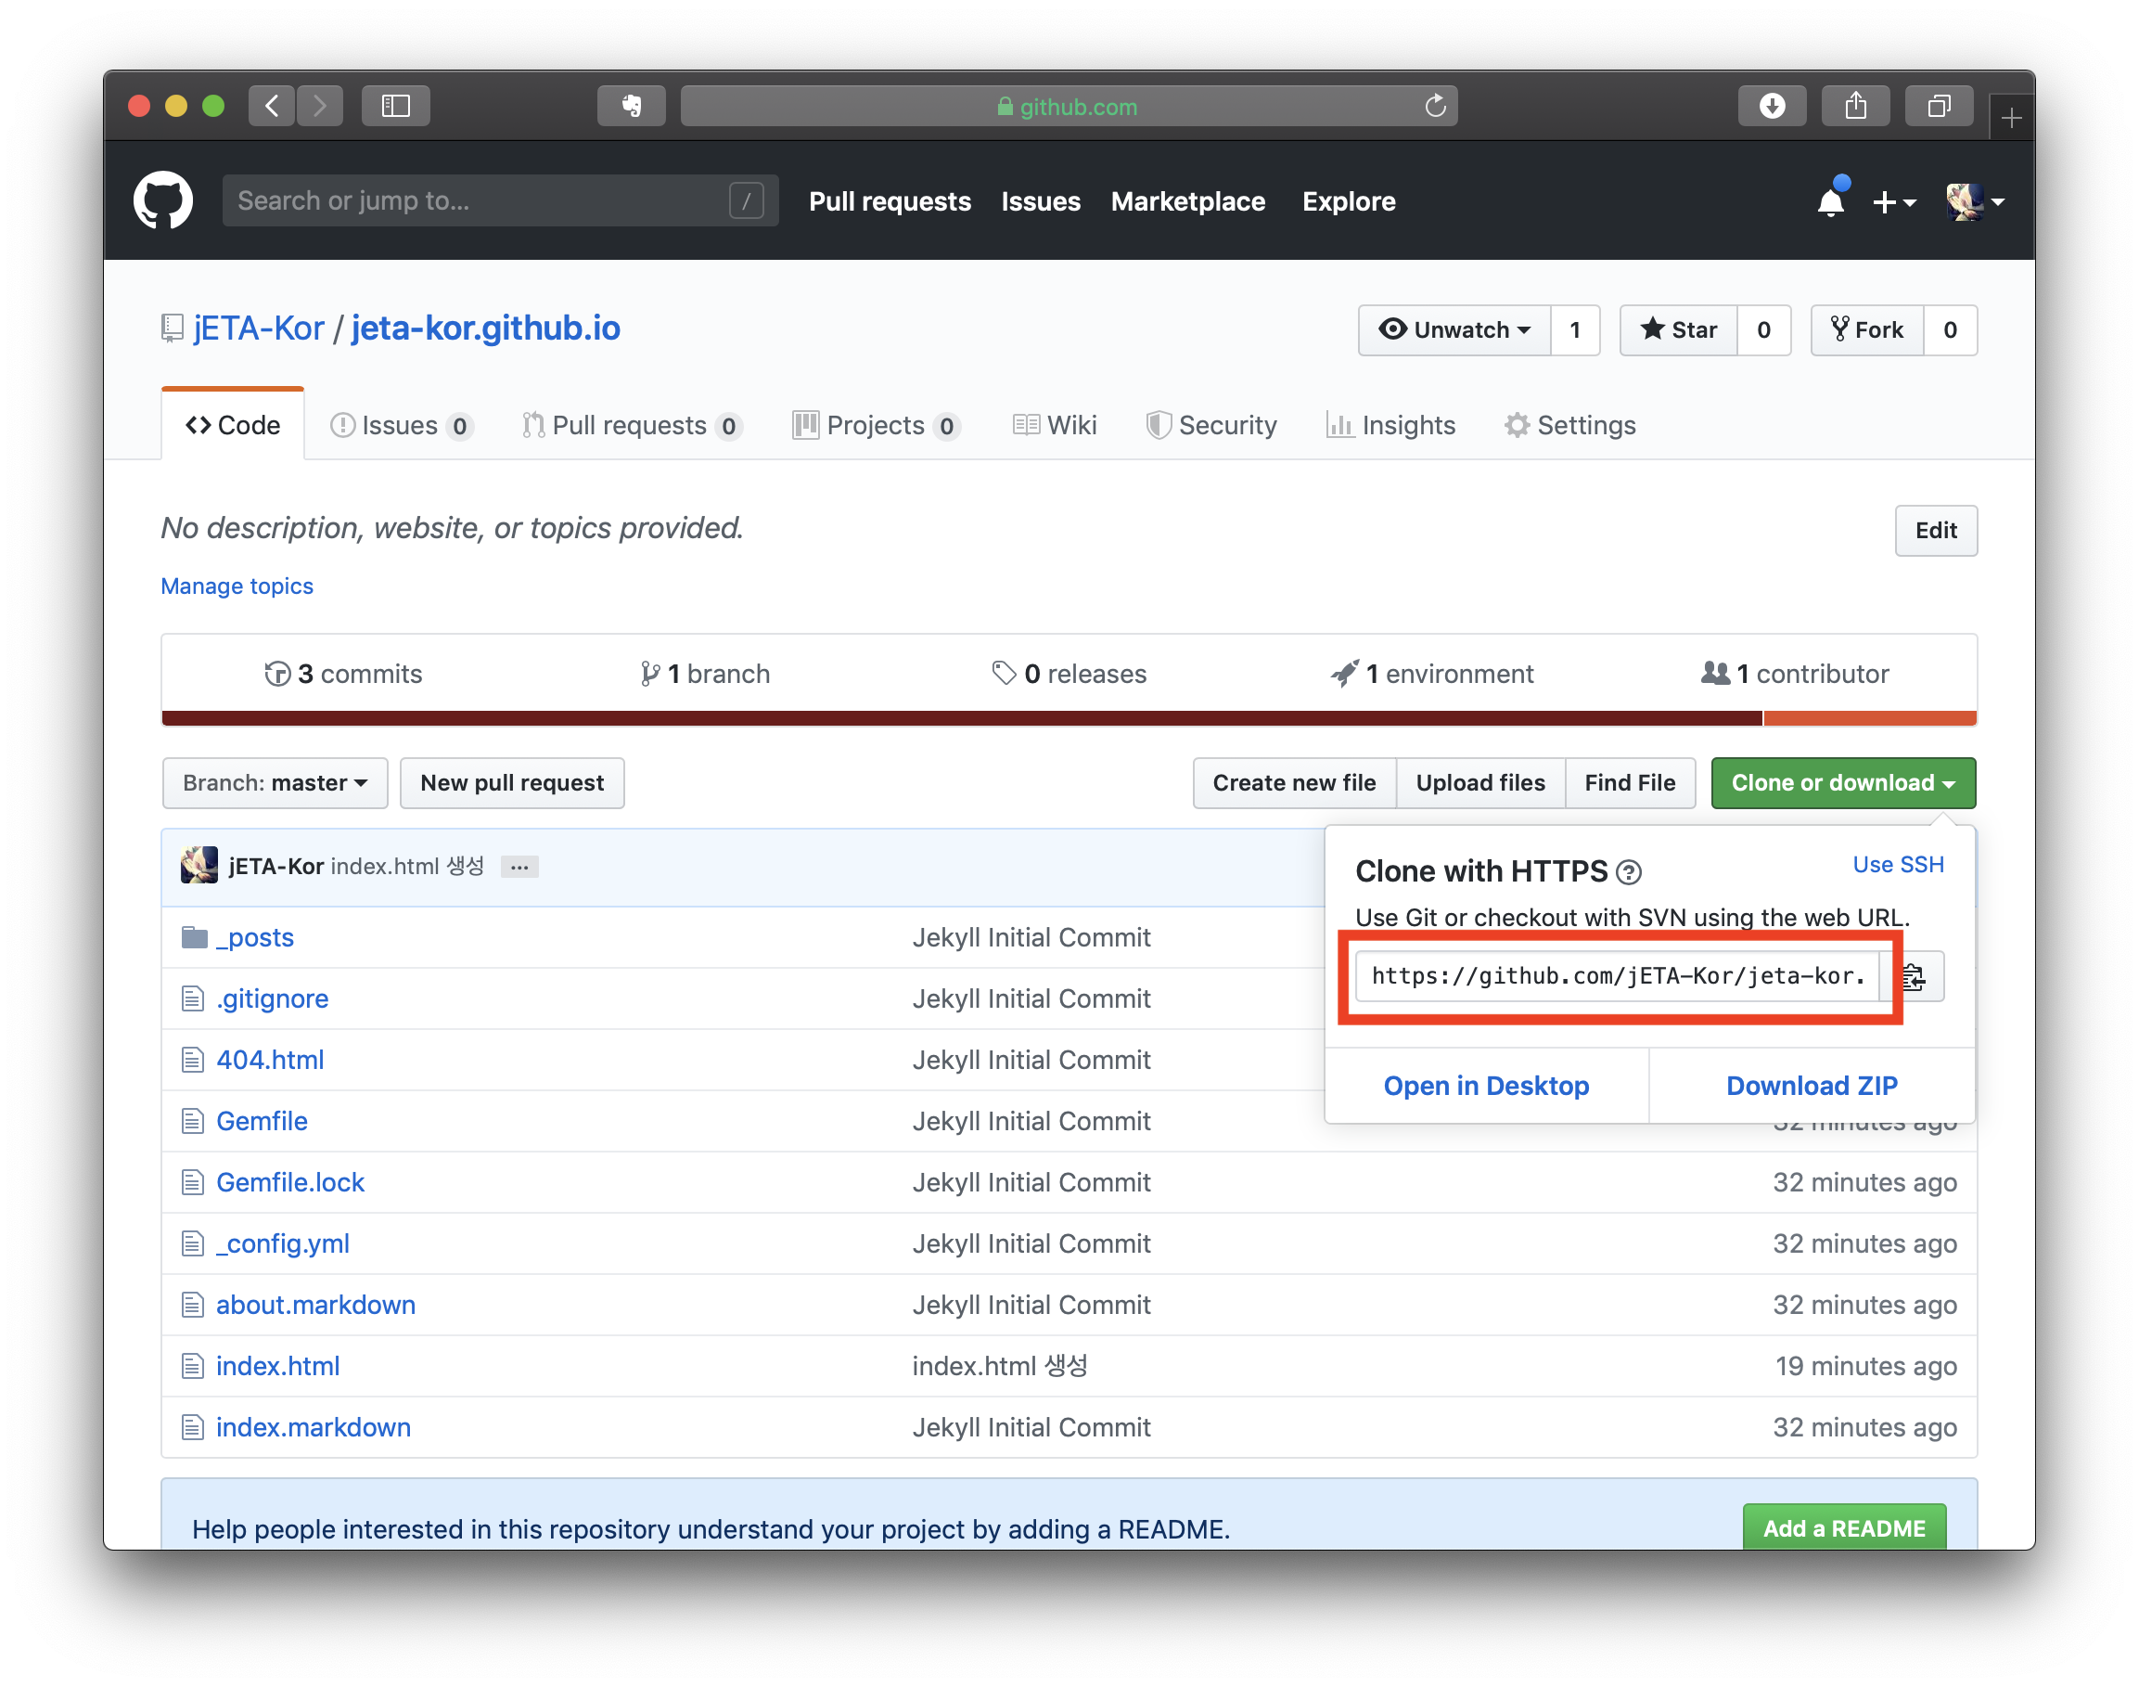Open the _config.yml file
The image size is (2139, 1687).
tap(282, 1243)
